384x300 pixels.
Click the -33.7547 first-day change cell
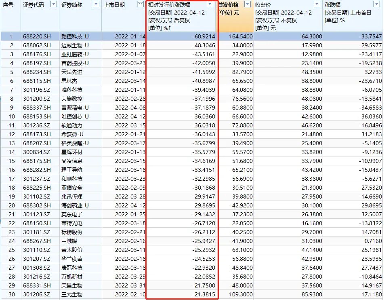tap(370, 36)
